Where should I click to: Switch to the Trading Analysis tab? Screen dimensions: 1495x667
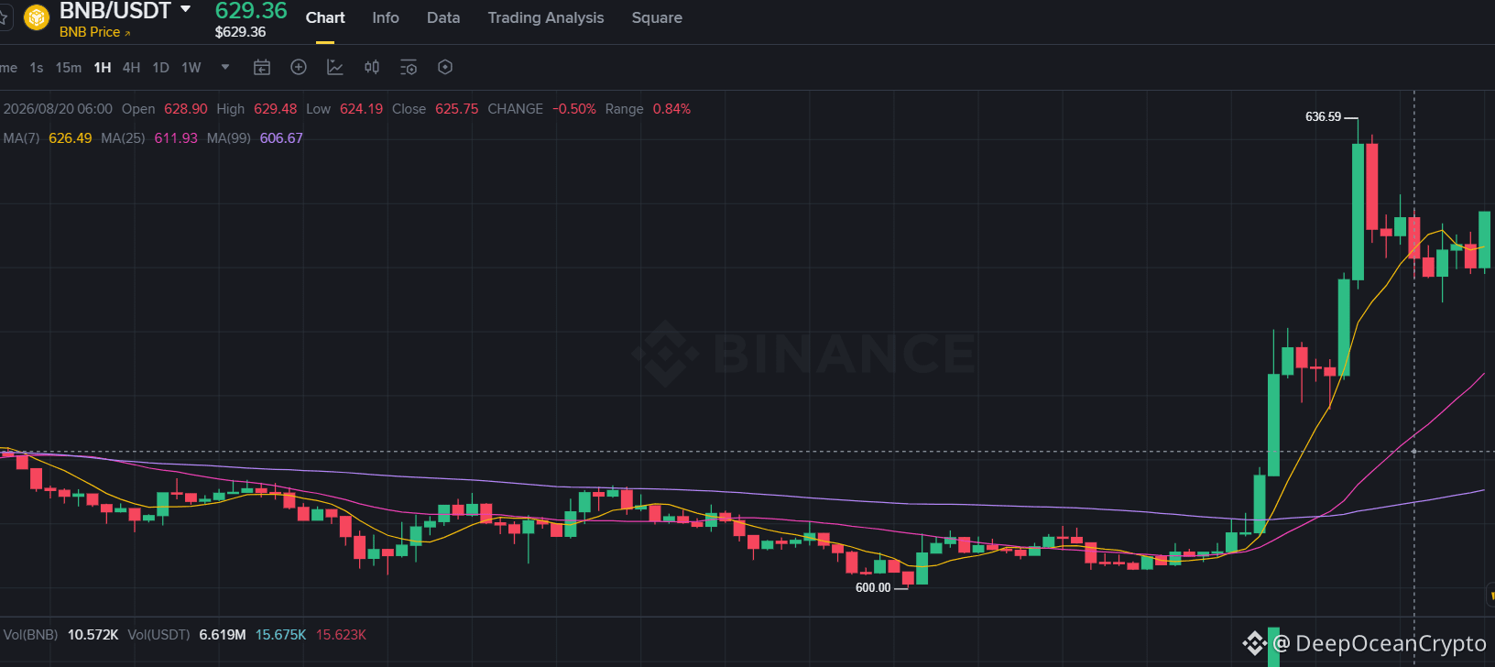546,17
